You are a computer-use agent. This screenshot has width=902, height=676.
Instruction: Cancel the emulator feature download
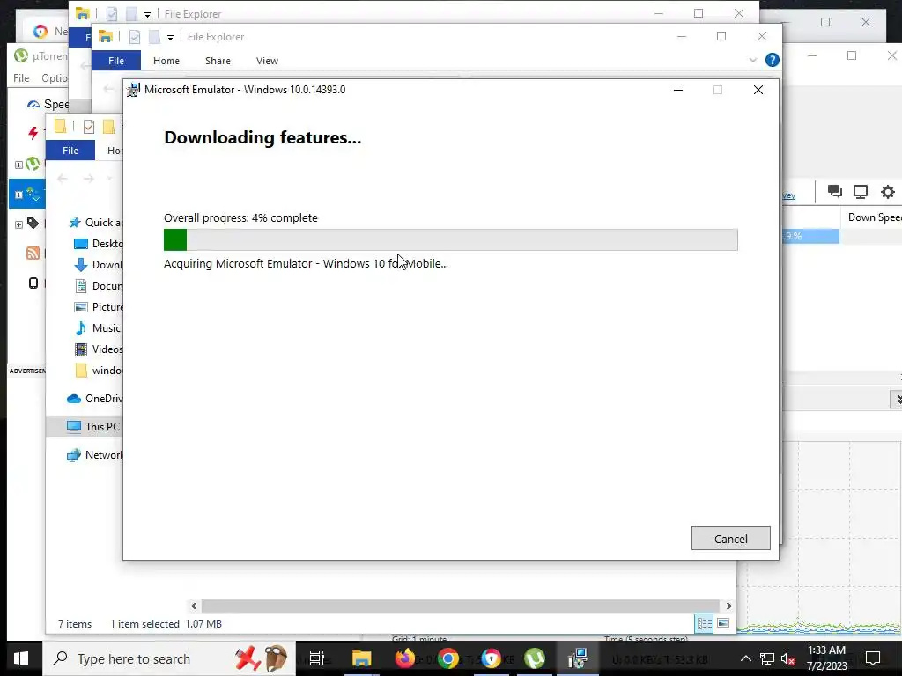point(730,539)
